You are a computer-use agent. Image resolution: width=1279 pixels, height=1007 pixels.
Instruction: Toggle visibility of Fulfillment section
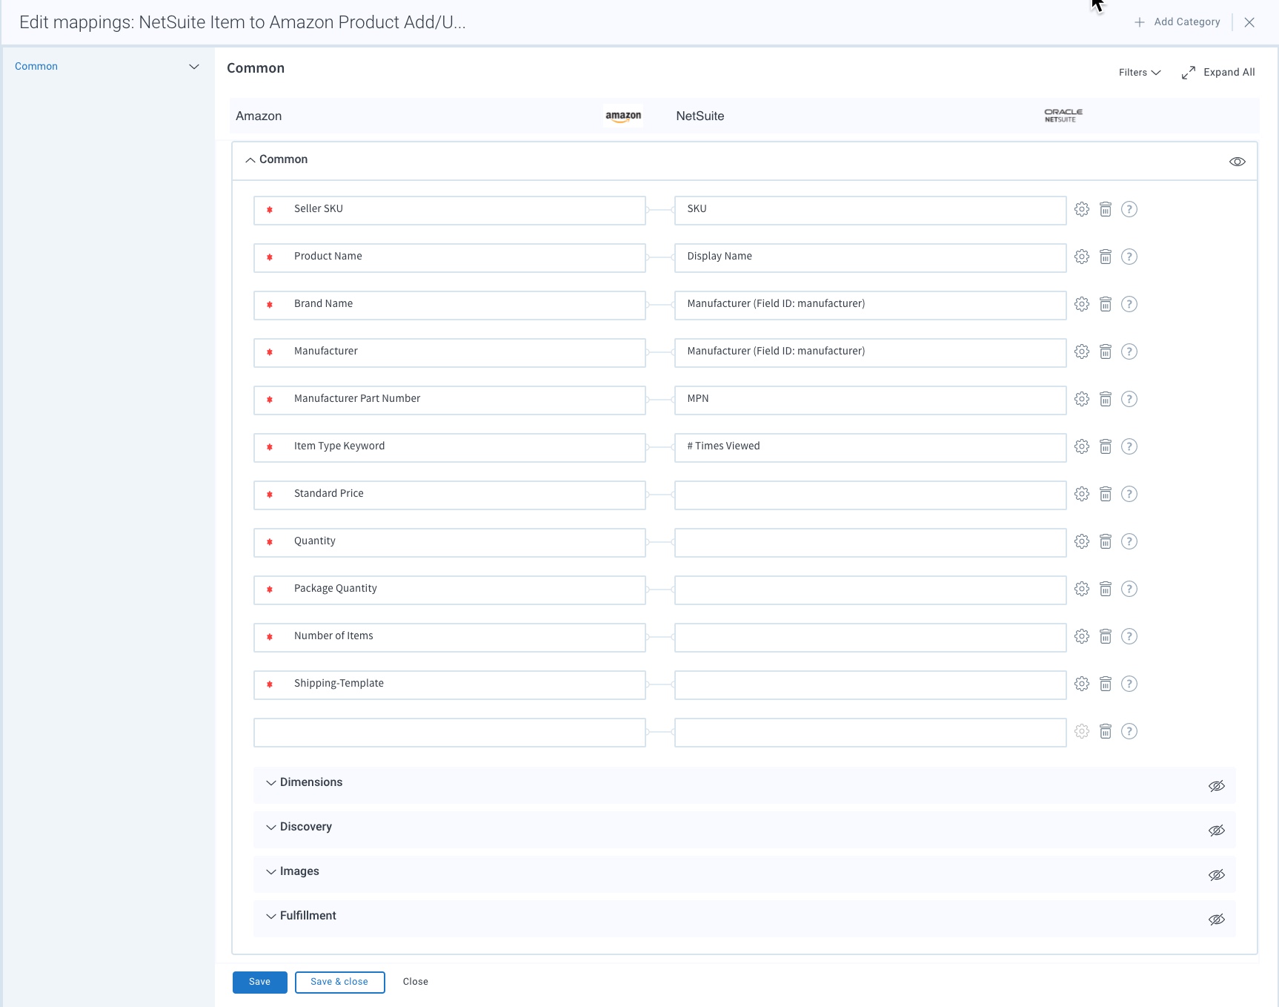pyautogui.click(x=1217, y=919)
